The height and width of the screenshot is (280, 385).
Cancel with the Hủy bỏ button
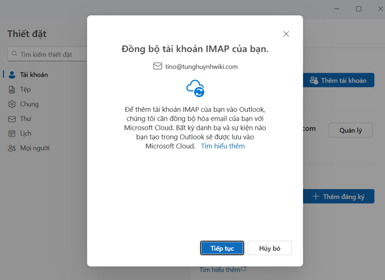pos(270,248)
